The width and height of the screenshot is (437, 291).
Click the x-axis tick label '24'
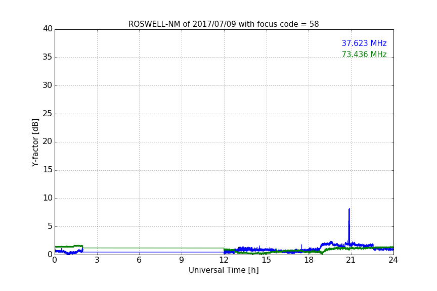[393, 260]
